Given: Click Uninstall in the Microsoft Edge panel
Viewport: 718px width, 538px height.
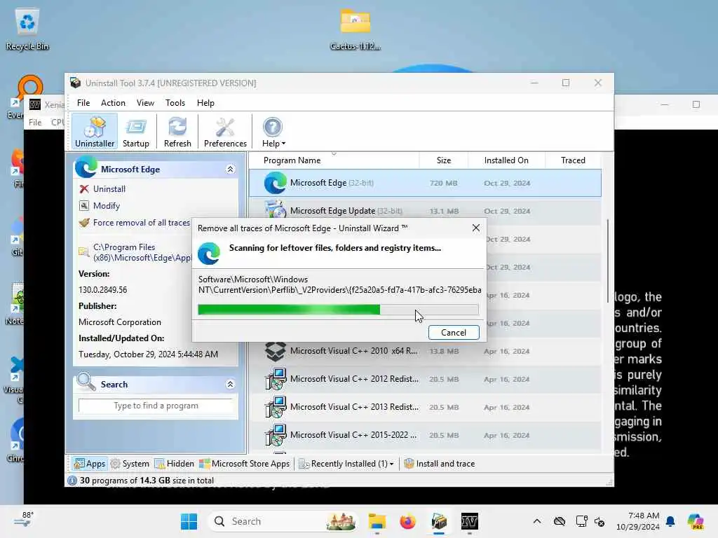Looking at the screenshot, I should click(109, 189).
